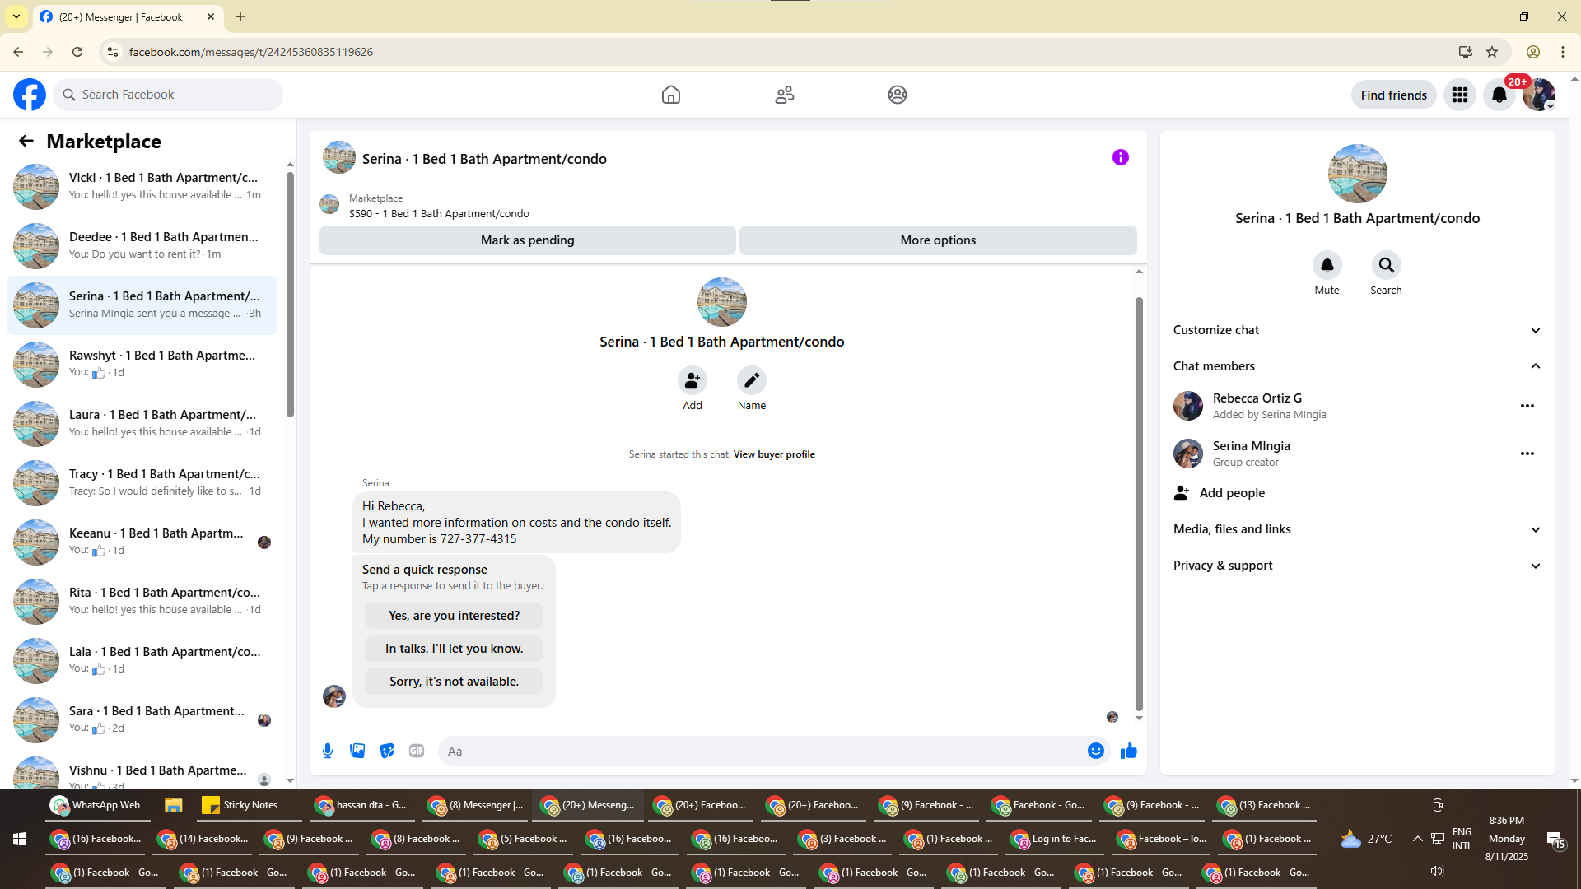Switch to WhatsApp Web in taskbar

tap(96, 805)
